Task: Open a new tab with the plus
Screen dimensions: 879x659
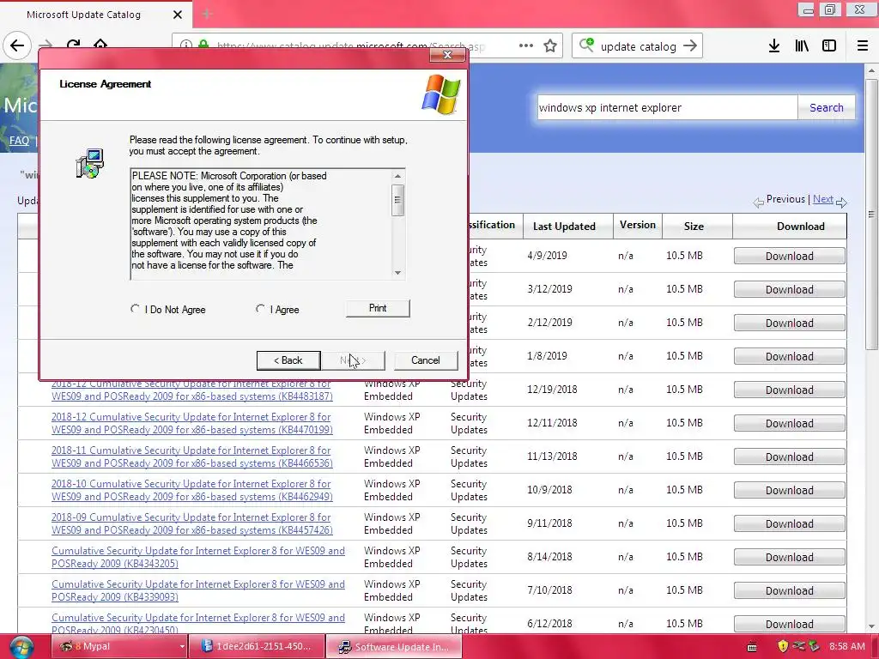Action: tap(207, 14)
